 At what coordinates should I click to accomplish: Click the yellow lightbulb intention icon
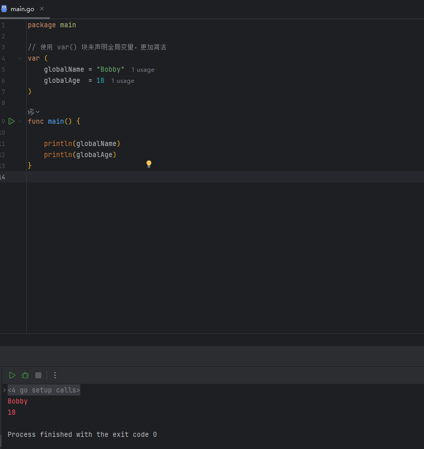pos(149,164)
